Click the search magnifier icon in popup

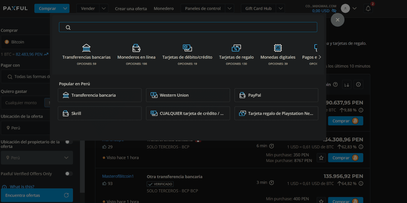pyautogui.click(x=68, y=27)
